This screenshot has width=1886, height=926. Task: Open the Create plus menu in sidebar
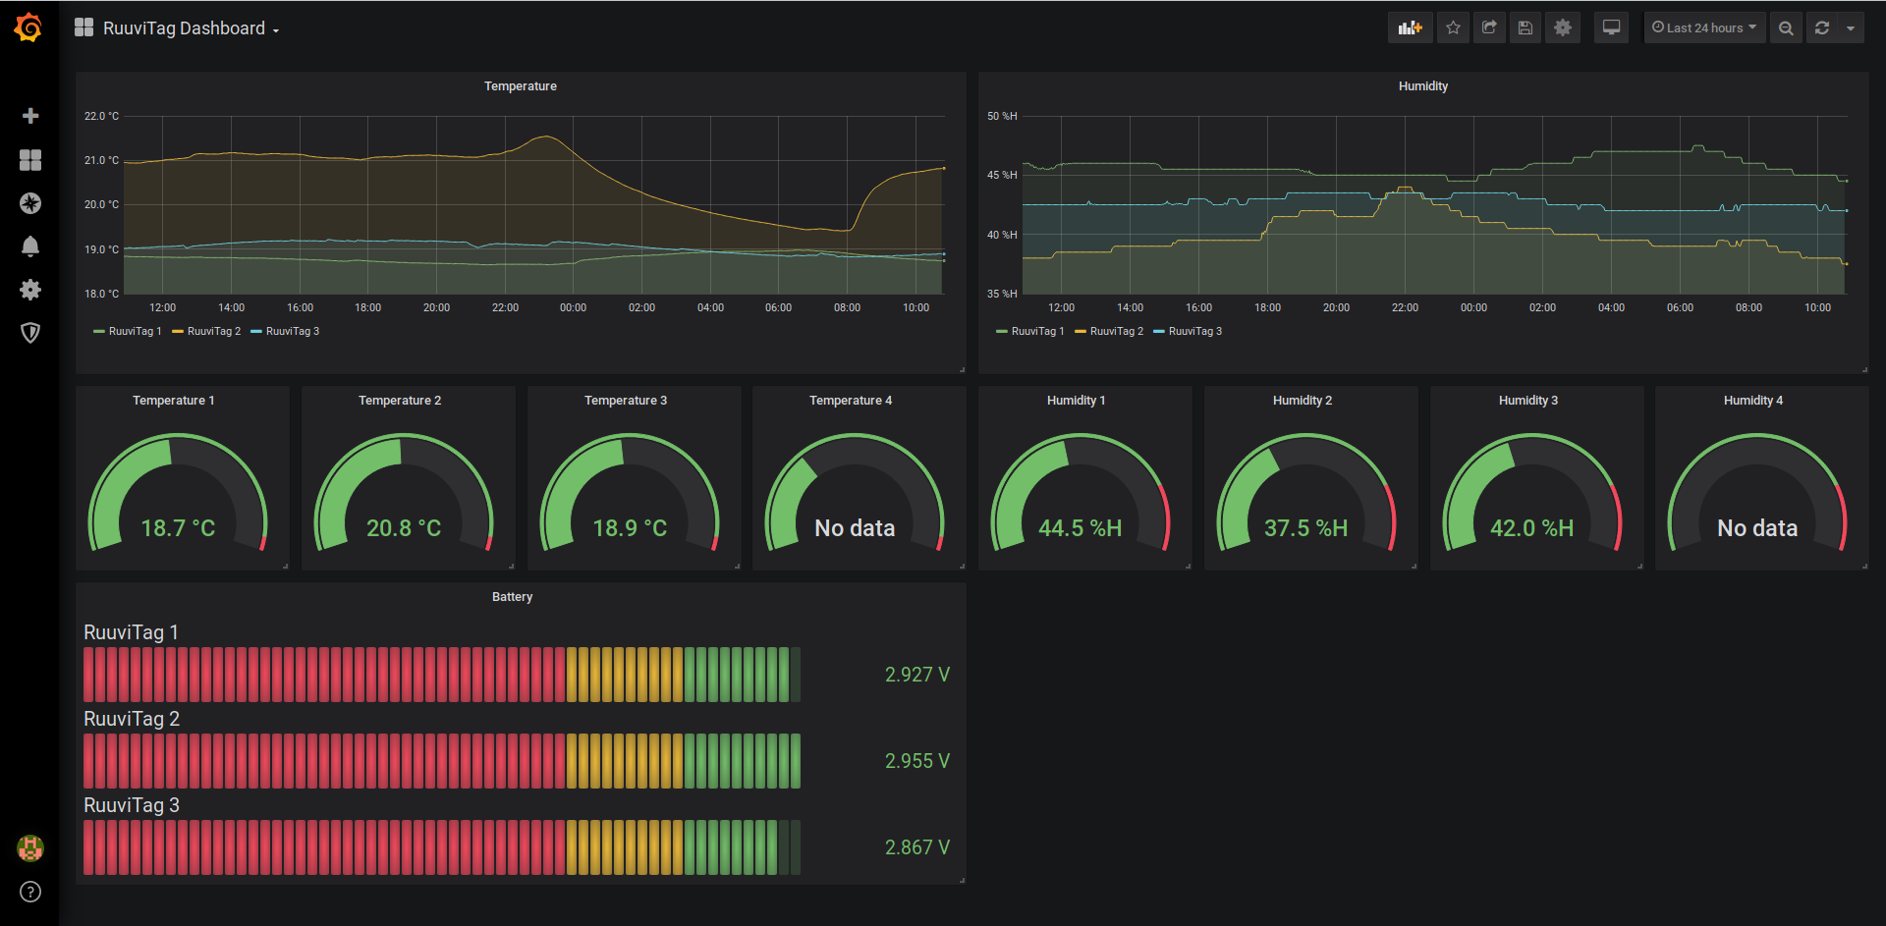(x=30, y=116)
